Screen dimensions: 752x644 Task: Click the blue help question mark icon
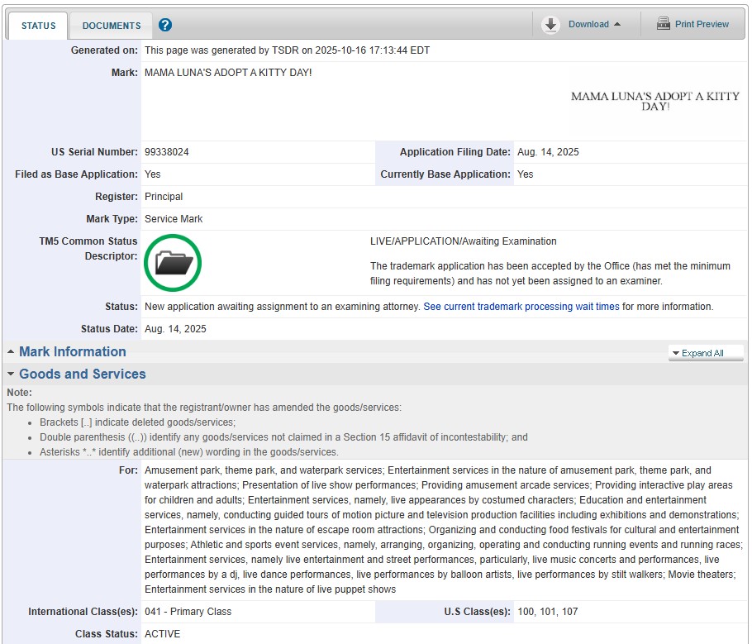tap(165, 25)
